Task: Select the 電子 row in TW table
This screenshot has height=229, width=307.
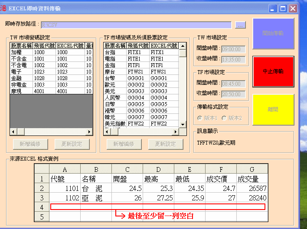Action: coord(51,72)
